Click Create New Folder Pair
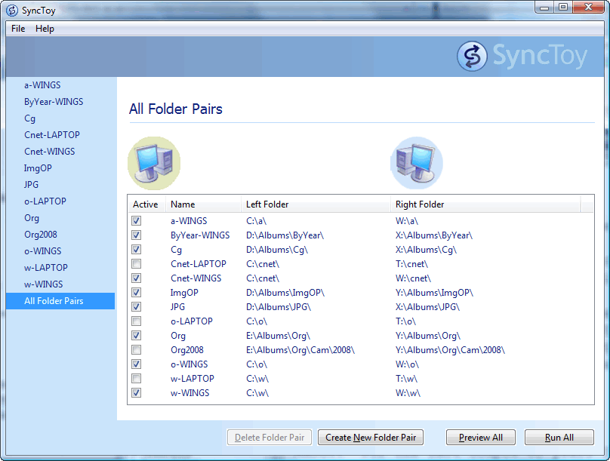This screenshot has height=461, width=610. [x=371, y=438]
